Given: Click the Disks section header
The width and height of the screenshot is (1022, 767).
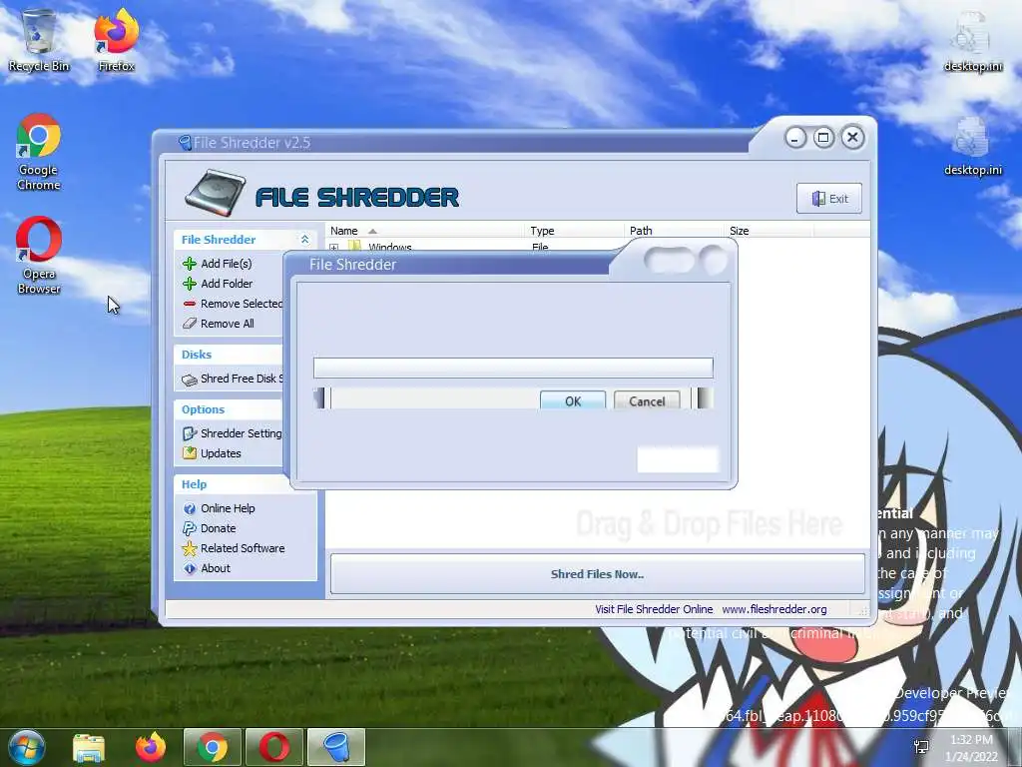Looking at the screenshot, I should click(197, 355).
